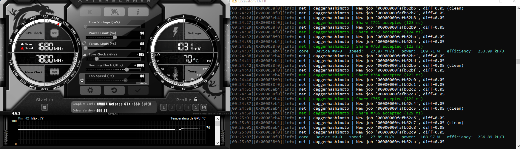Click the Temp. label on right gauge

[193, 71]
